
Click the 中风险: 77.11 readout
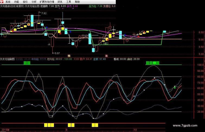pyautogui.click(x=39, y=59)
